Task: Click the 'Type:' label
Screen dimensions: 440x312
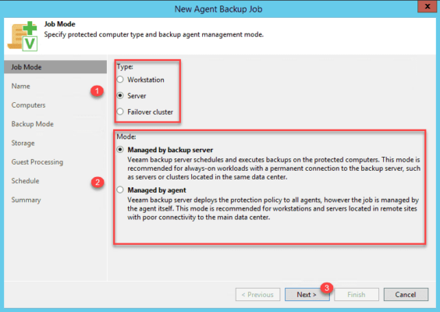Action: 125,67
